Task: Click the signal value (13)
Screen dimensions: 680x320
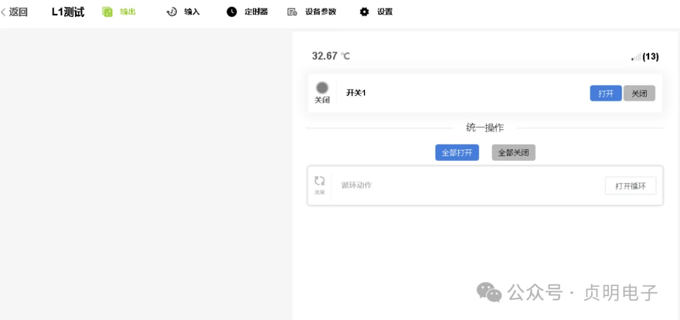Action: pos(650,57)
